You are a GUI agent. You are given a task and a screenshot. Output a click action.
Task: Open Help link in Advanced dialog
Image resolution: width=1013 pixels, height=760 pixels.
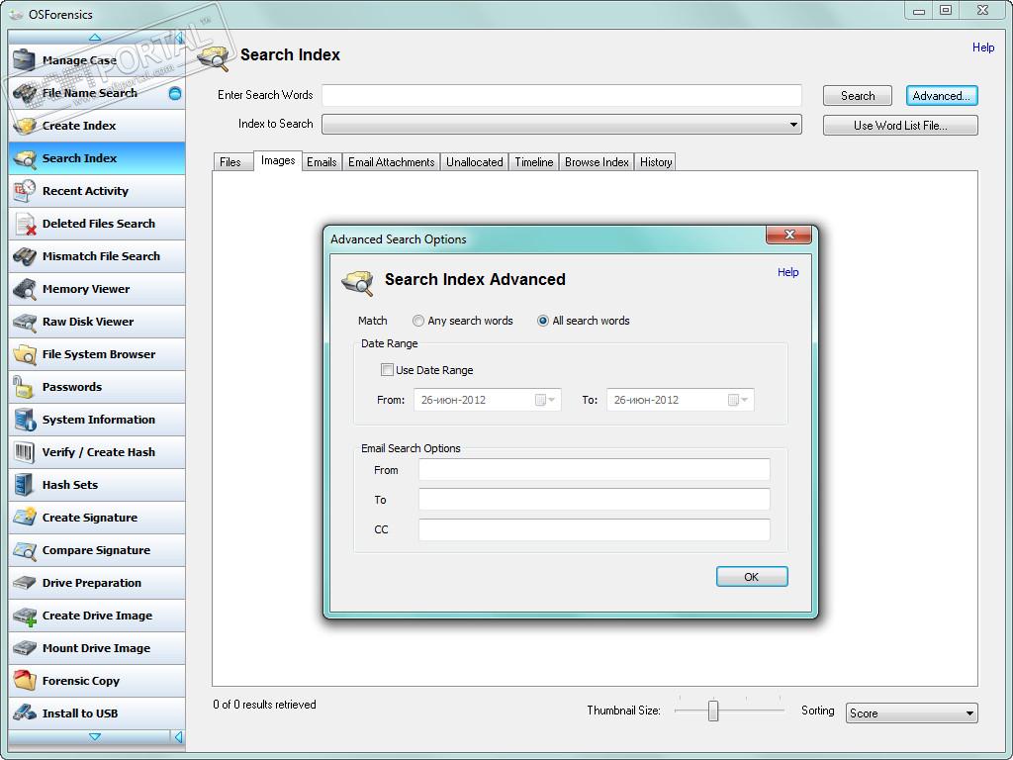[x=787, y=272]
